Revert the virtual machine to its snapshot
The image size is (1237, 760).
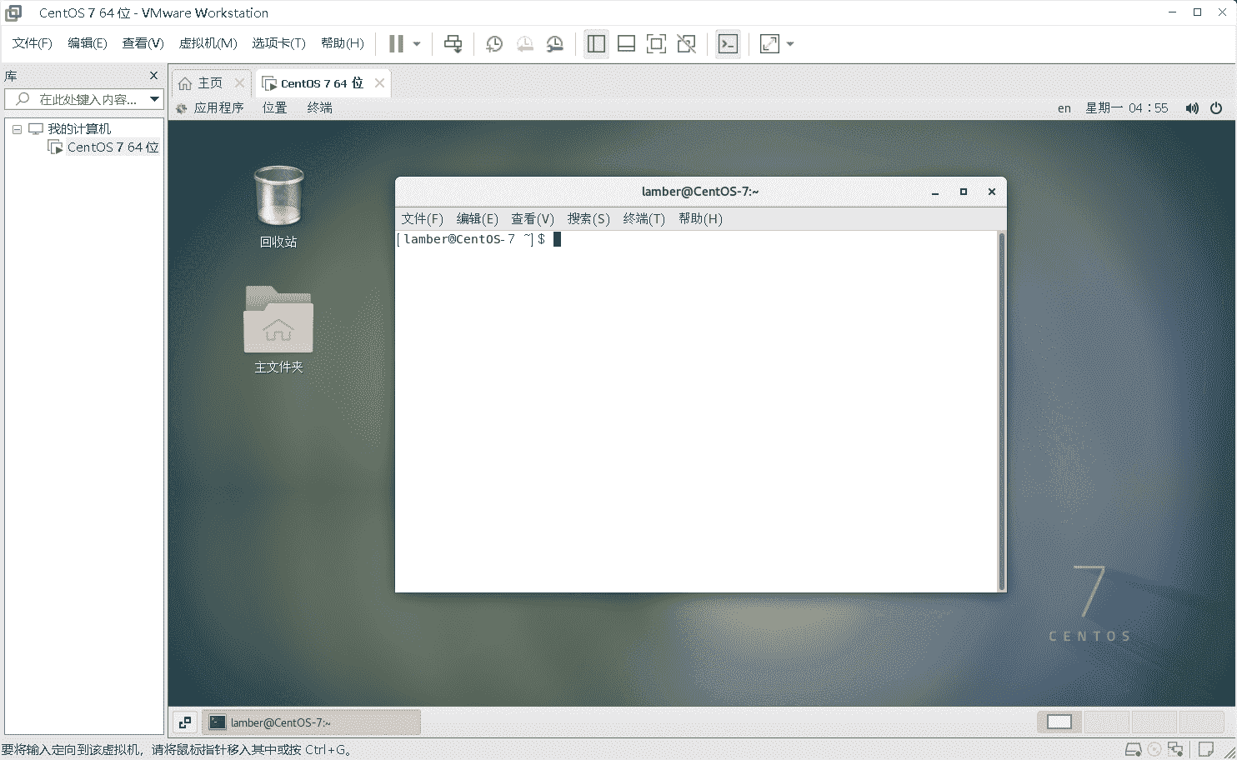(x=524, y=44)
